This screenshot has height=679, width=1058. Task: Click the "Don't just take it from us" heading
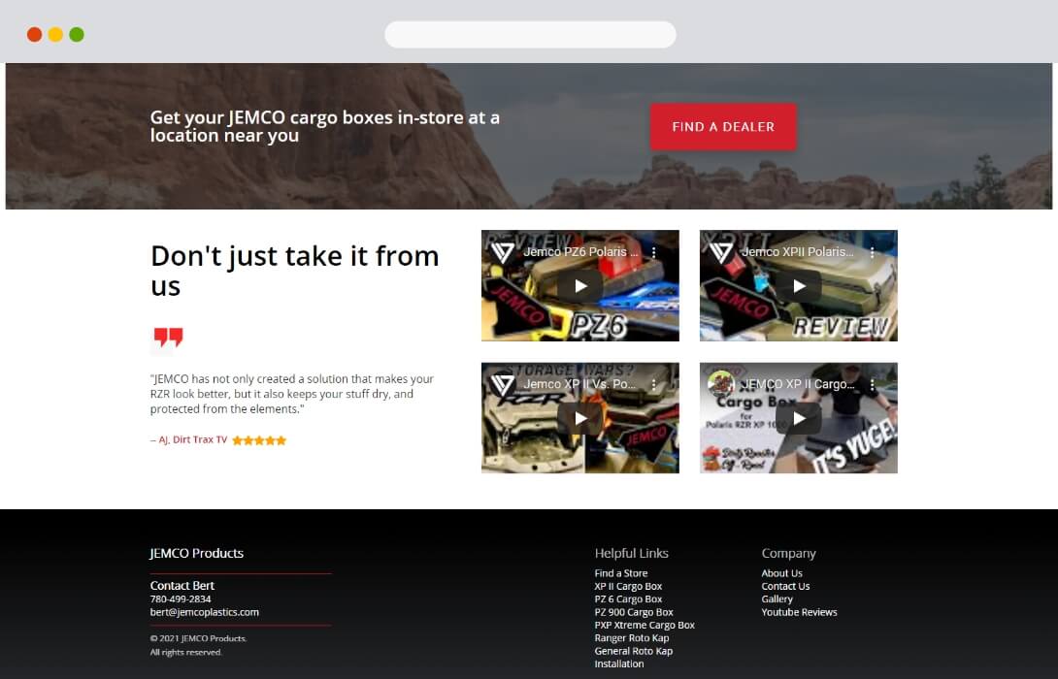click(295, 271)
